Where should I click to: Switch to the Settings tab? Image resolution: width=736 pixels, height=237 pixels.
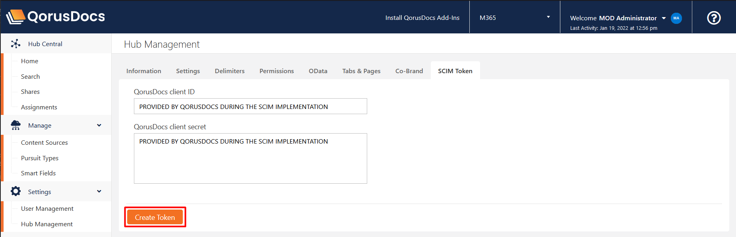(188, 71)
